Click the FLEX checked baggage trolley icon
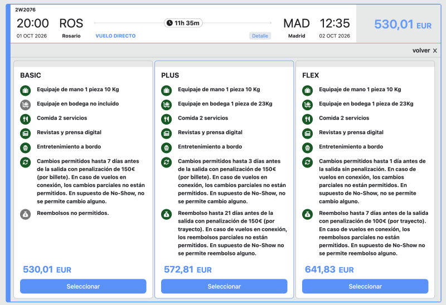Image resolution: width=446 pixels, height=305 pixels. click(x=307, y=104)
